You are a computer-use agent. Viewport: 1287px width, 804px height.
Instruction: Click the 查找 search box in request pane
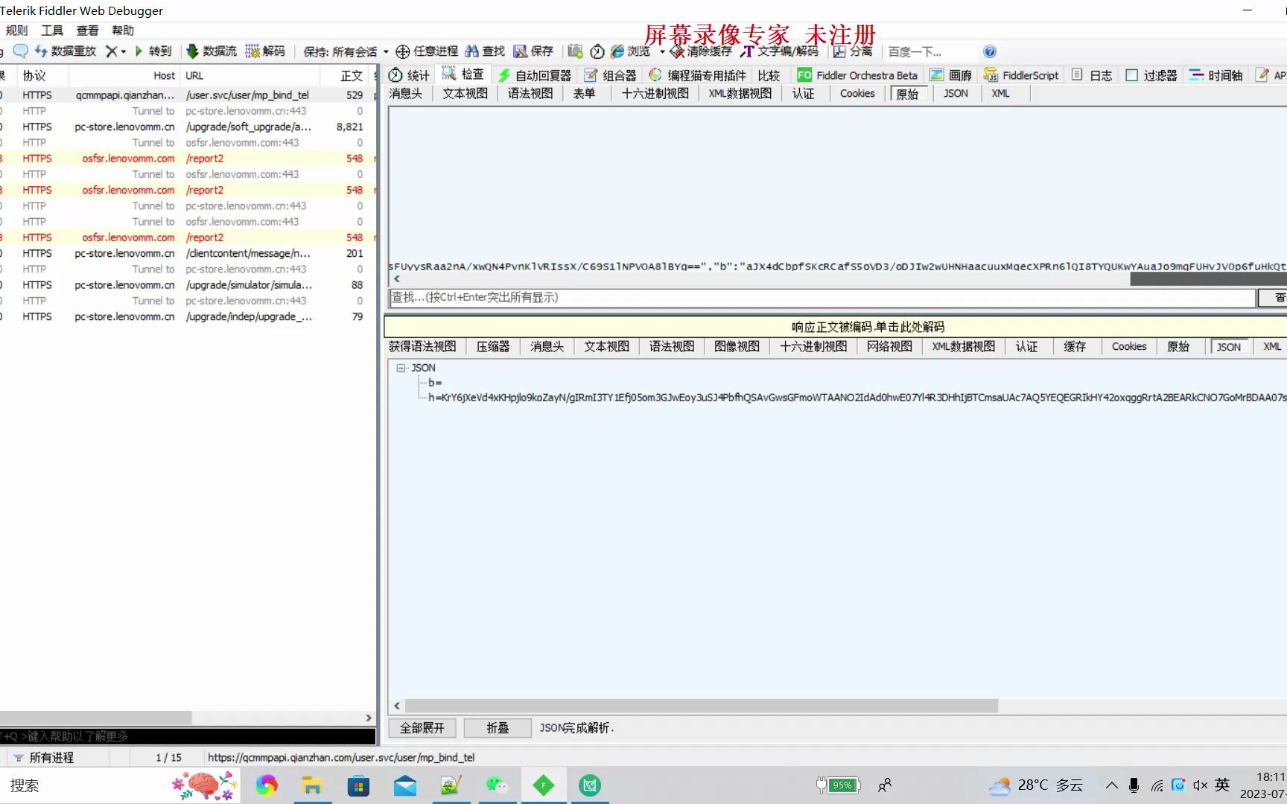tap(822, 297)
